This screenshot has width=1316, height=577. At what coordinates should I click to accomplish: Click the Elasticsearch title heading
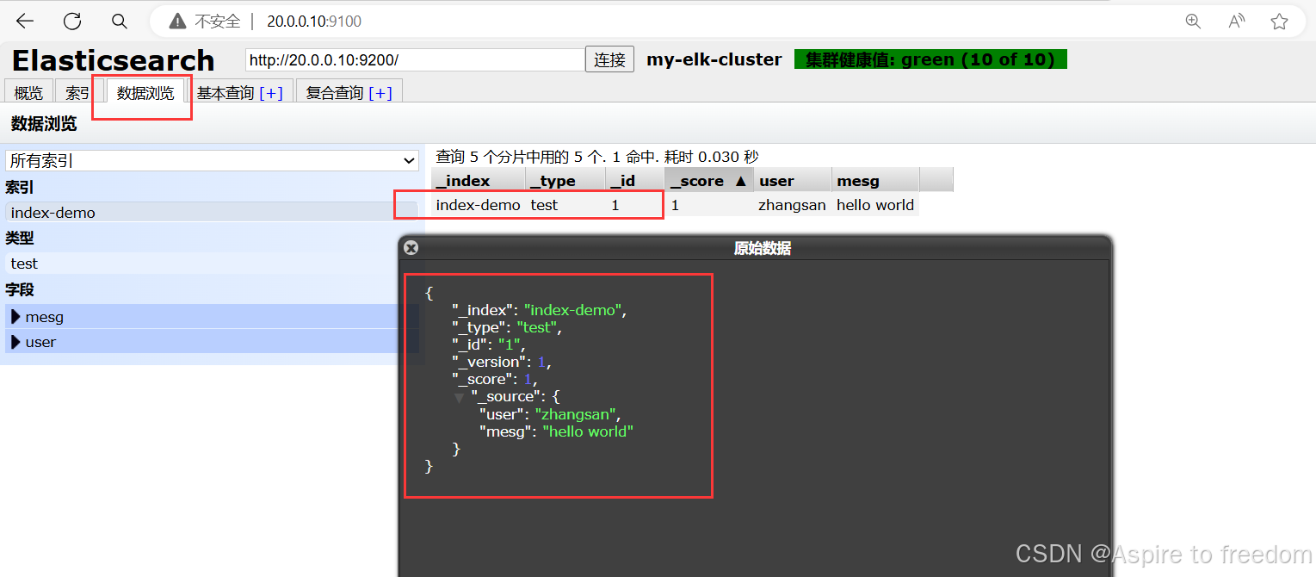(x=113, y=60)
